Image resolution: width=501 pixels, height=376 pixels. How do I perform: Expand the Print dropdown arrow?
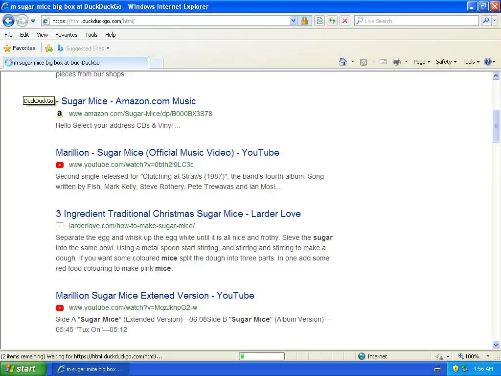click(x=406, y=62)
